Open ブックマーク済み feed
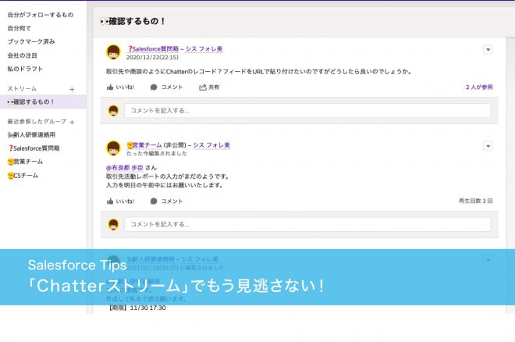Viewport: 515px width, 342px height. point(31,41)
